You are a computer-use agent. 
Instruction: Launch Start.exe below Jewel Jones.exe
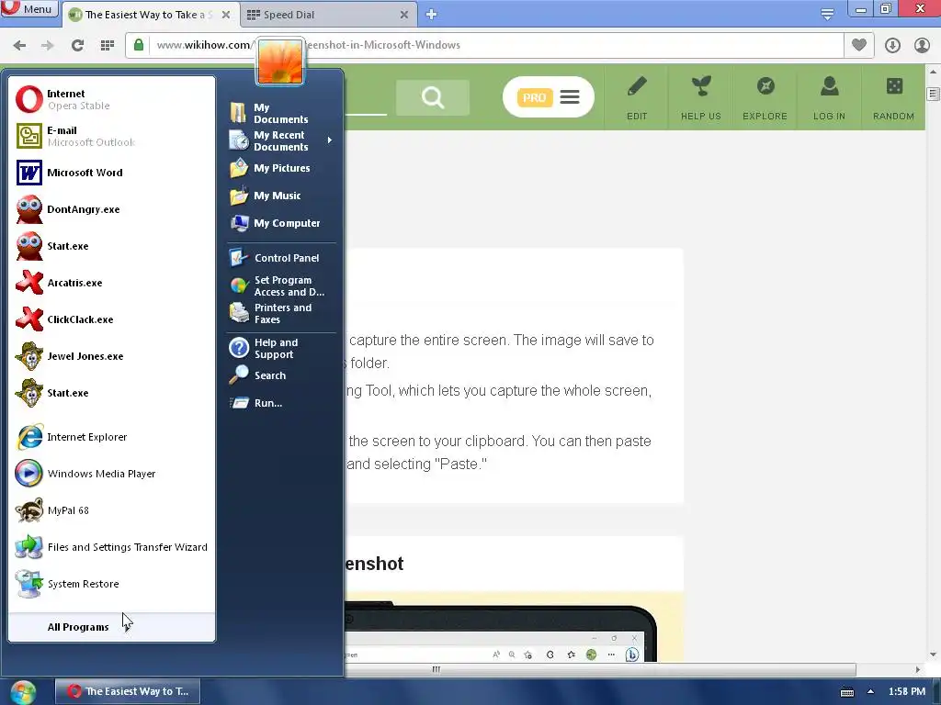[111, 393]
